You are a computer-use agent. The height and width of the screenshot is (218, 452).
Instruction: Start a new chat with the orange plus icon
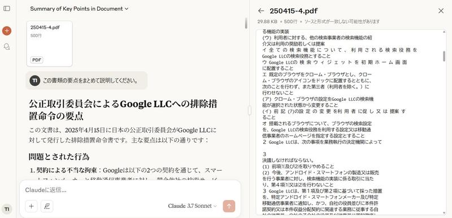[7, 31]
